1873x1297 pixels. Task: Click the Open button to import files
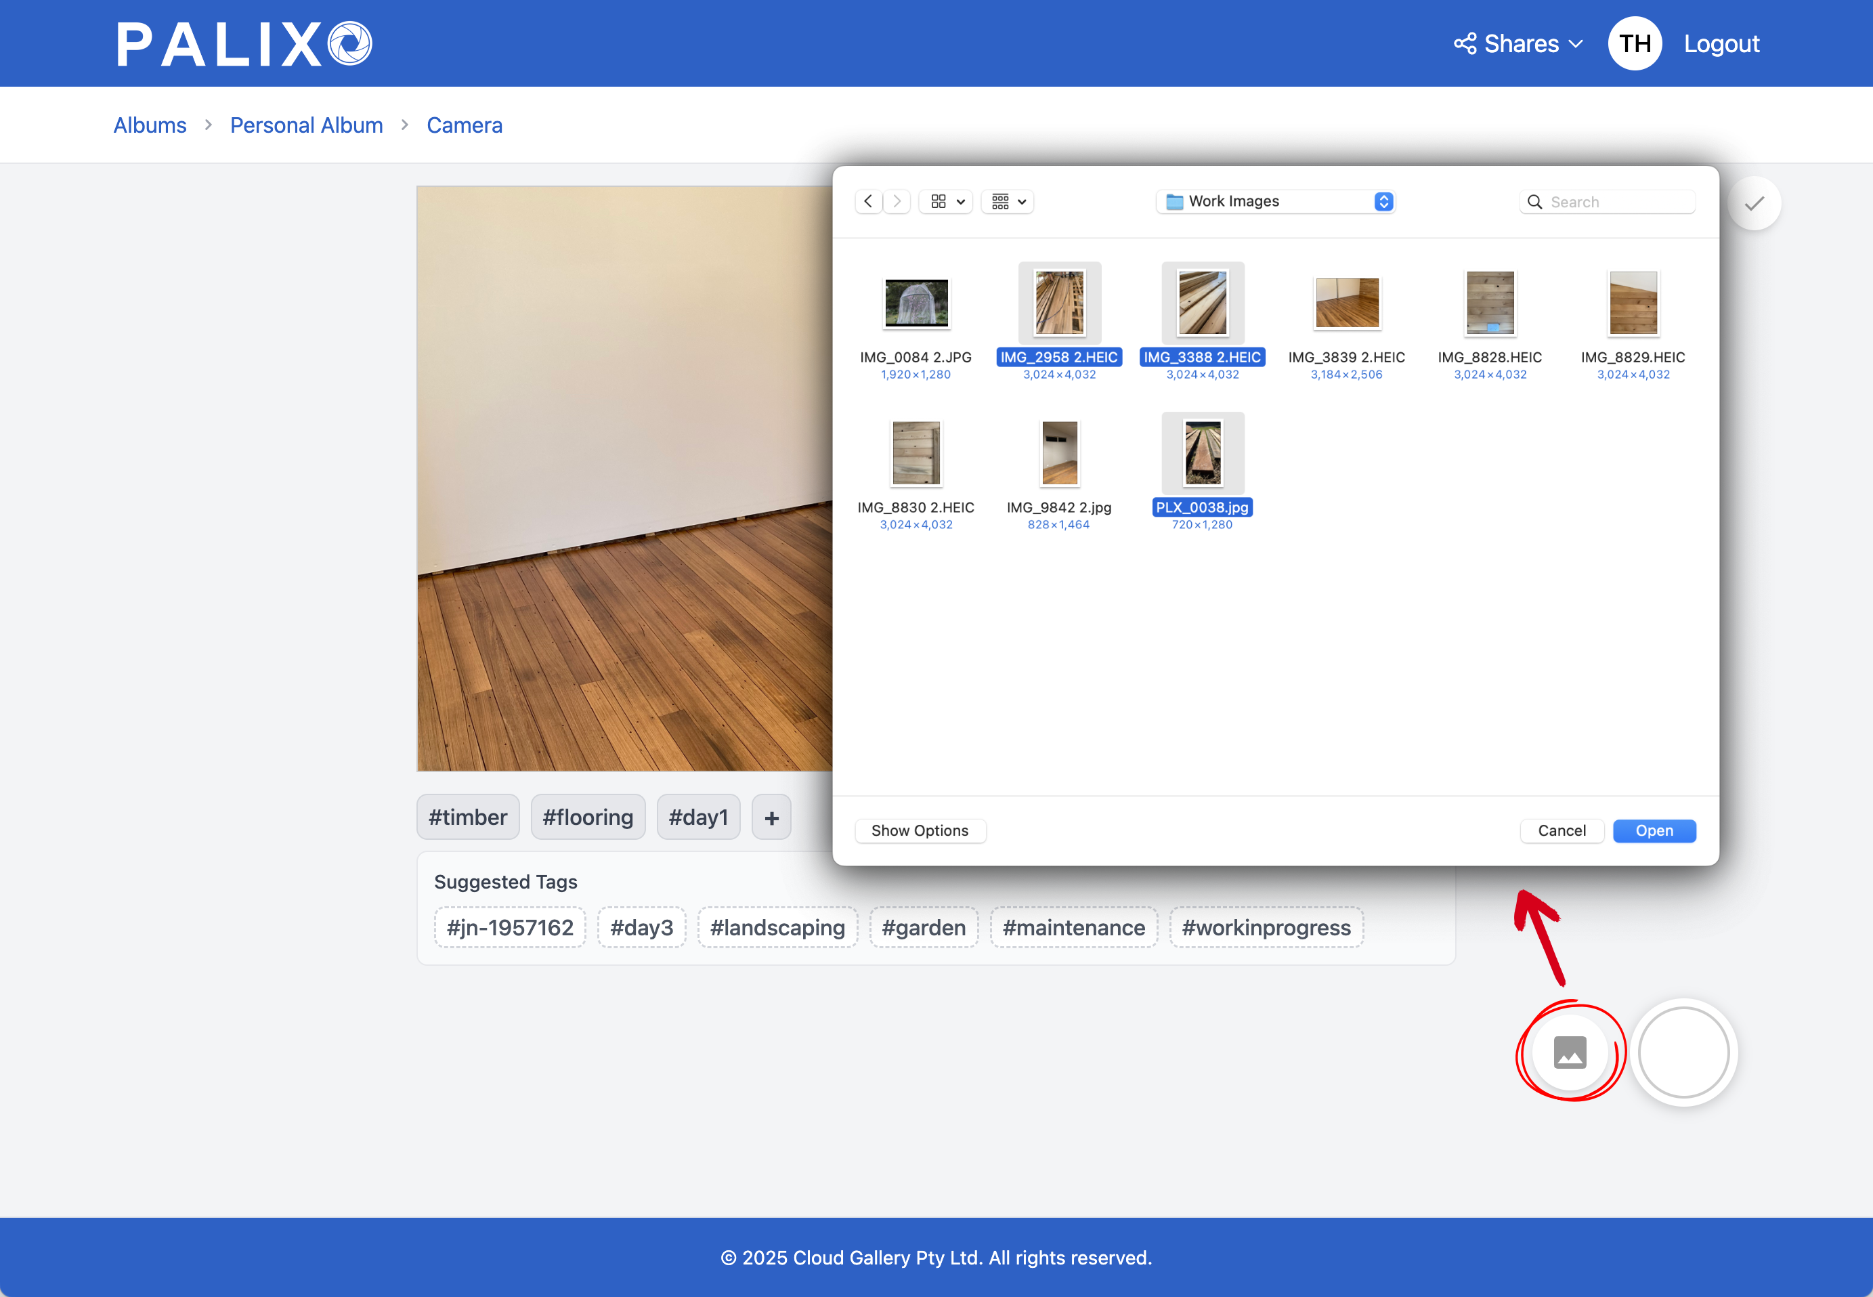[x=1654, y=830]
